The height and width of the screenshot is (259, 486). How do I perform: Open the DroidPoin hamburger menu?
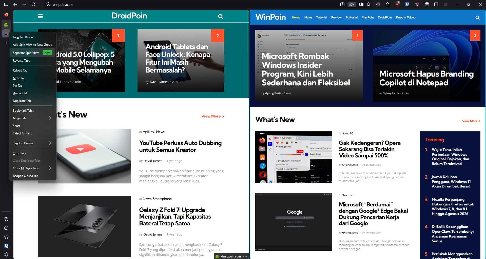[x=40, y=16]
